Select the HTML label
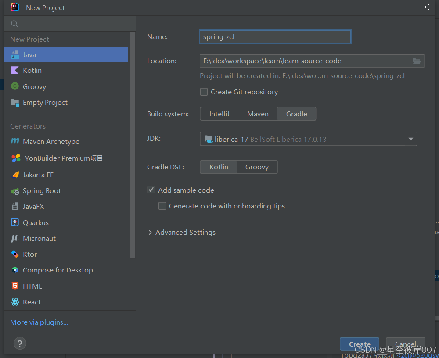This screenshot has height=358, width=439. tap(32, 286)
